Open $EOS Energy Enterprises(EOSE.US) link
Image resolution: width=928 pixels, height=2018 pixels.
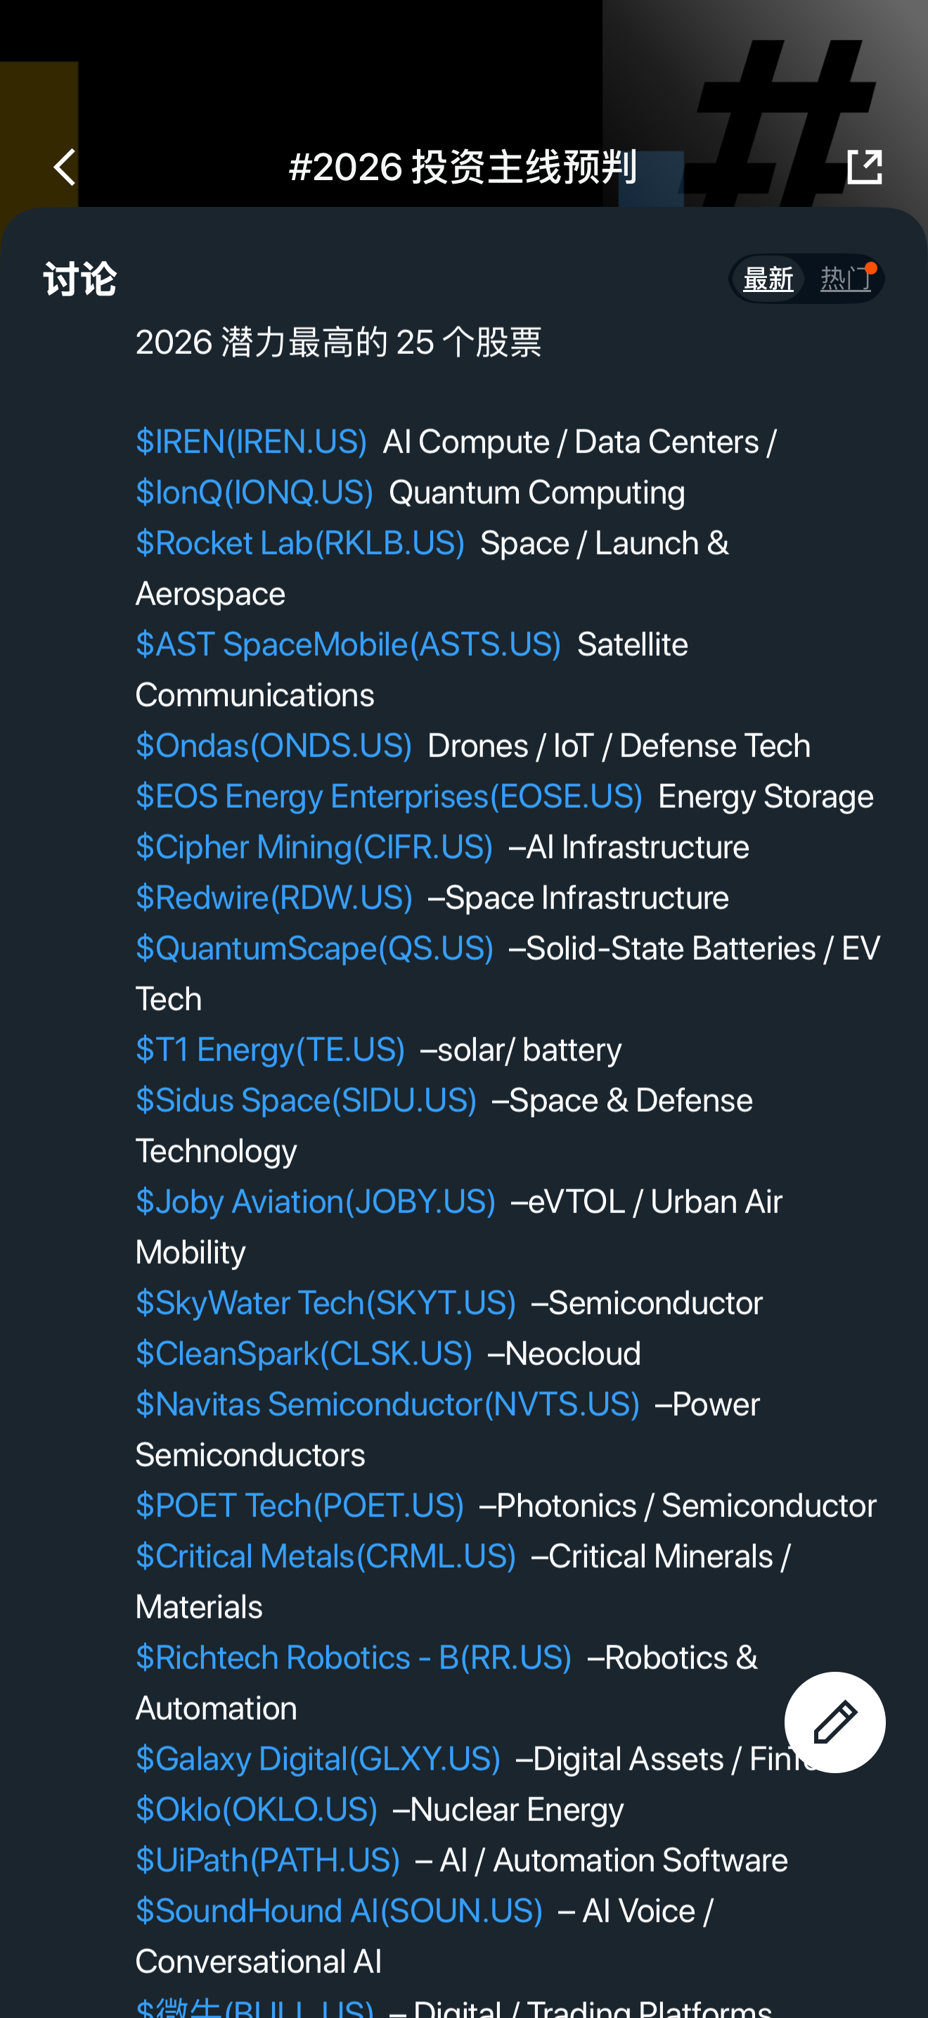389,796
